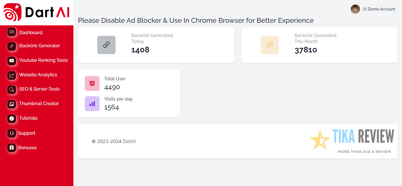
Task: Open the Bonuses menu label
Action: pos(27,148)
